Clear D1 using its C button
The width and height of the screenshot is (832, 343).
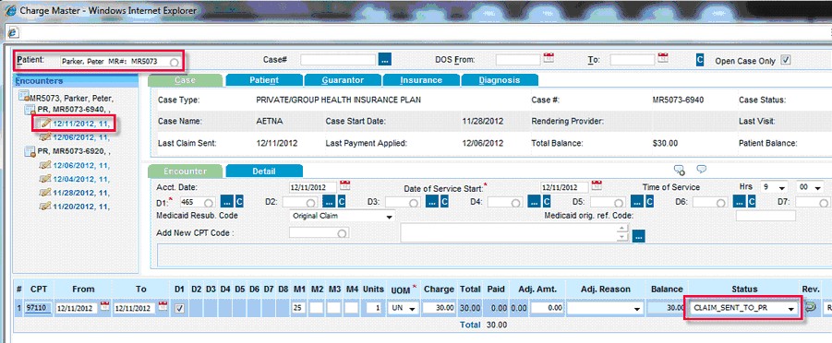pos(239,201)
